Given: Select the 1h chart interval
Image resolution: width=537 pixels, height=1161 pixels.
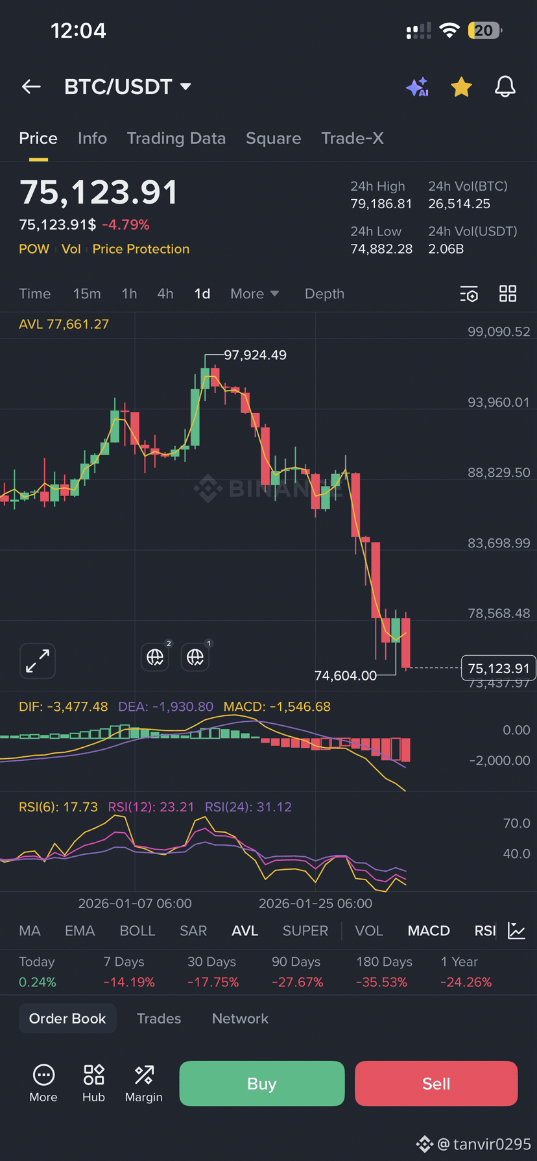Looking at the screenshot, I should pyautogui.click(x=129, y=294).
